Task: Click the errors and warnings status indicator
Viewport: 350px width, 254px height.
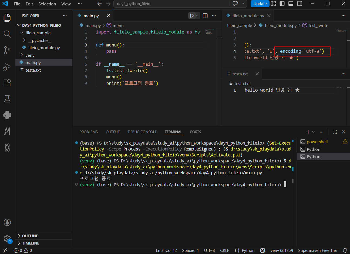Action: coord(23,250)
